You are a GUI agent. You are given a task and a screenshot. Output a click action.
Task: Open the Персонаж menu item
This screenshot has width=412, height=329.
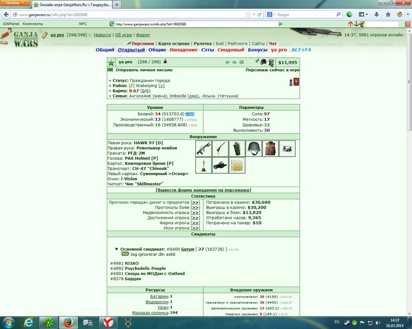[x=143, y=43]
